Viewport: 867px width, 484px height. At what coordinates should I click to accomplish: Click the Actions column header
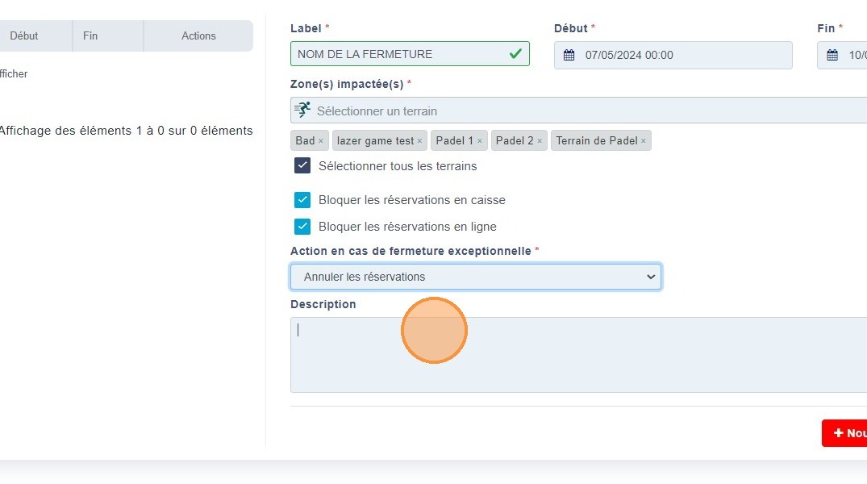[x=198, y=35]
